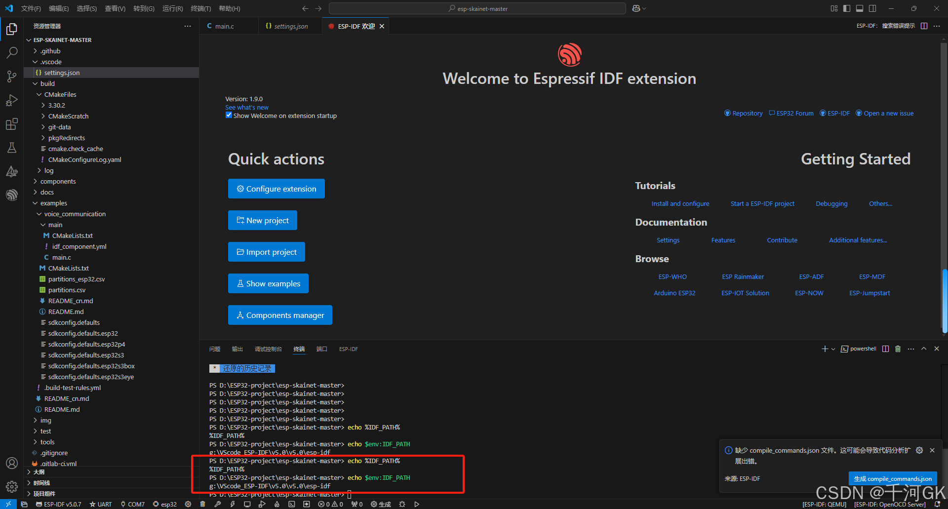Split the terminal panel
This screenshot has width=948, height=509.
pyautogui.click(x=885, y=349)
